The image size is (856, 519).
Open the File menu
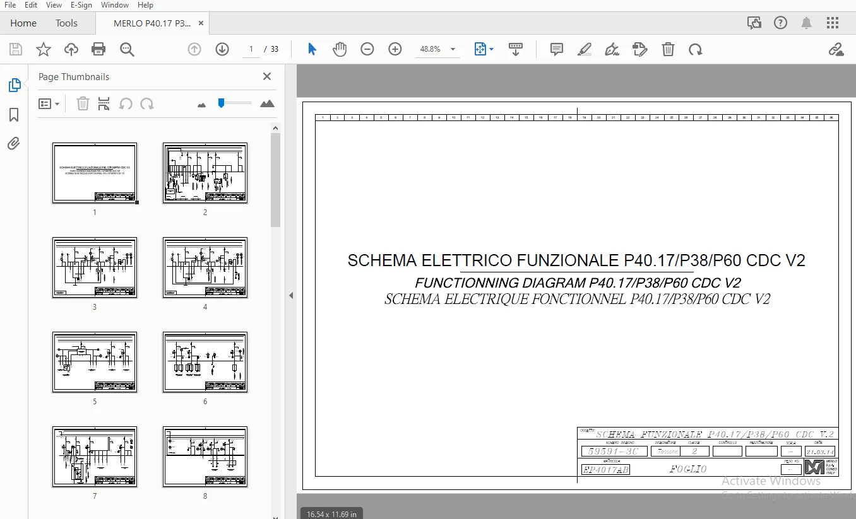[10, 5]
